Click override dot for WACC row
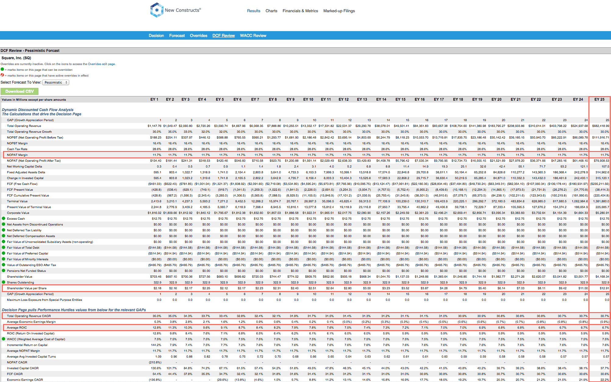611x382 pixels. click(x=4, y=339)
